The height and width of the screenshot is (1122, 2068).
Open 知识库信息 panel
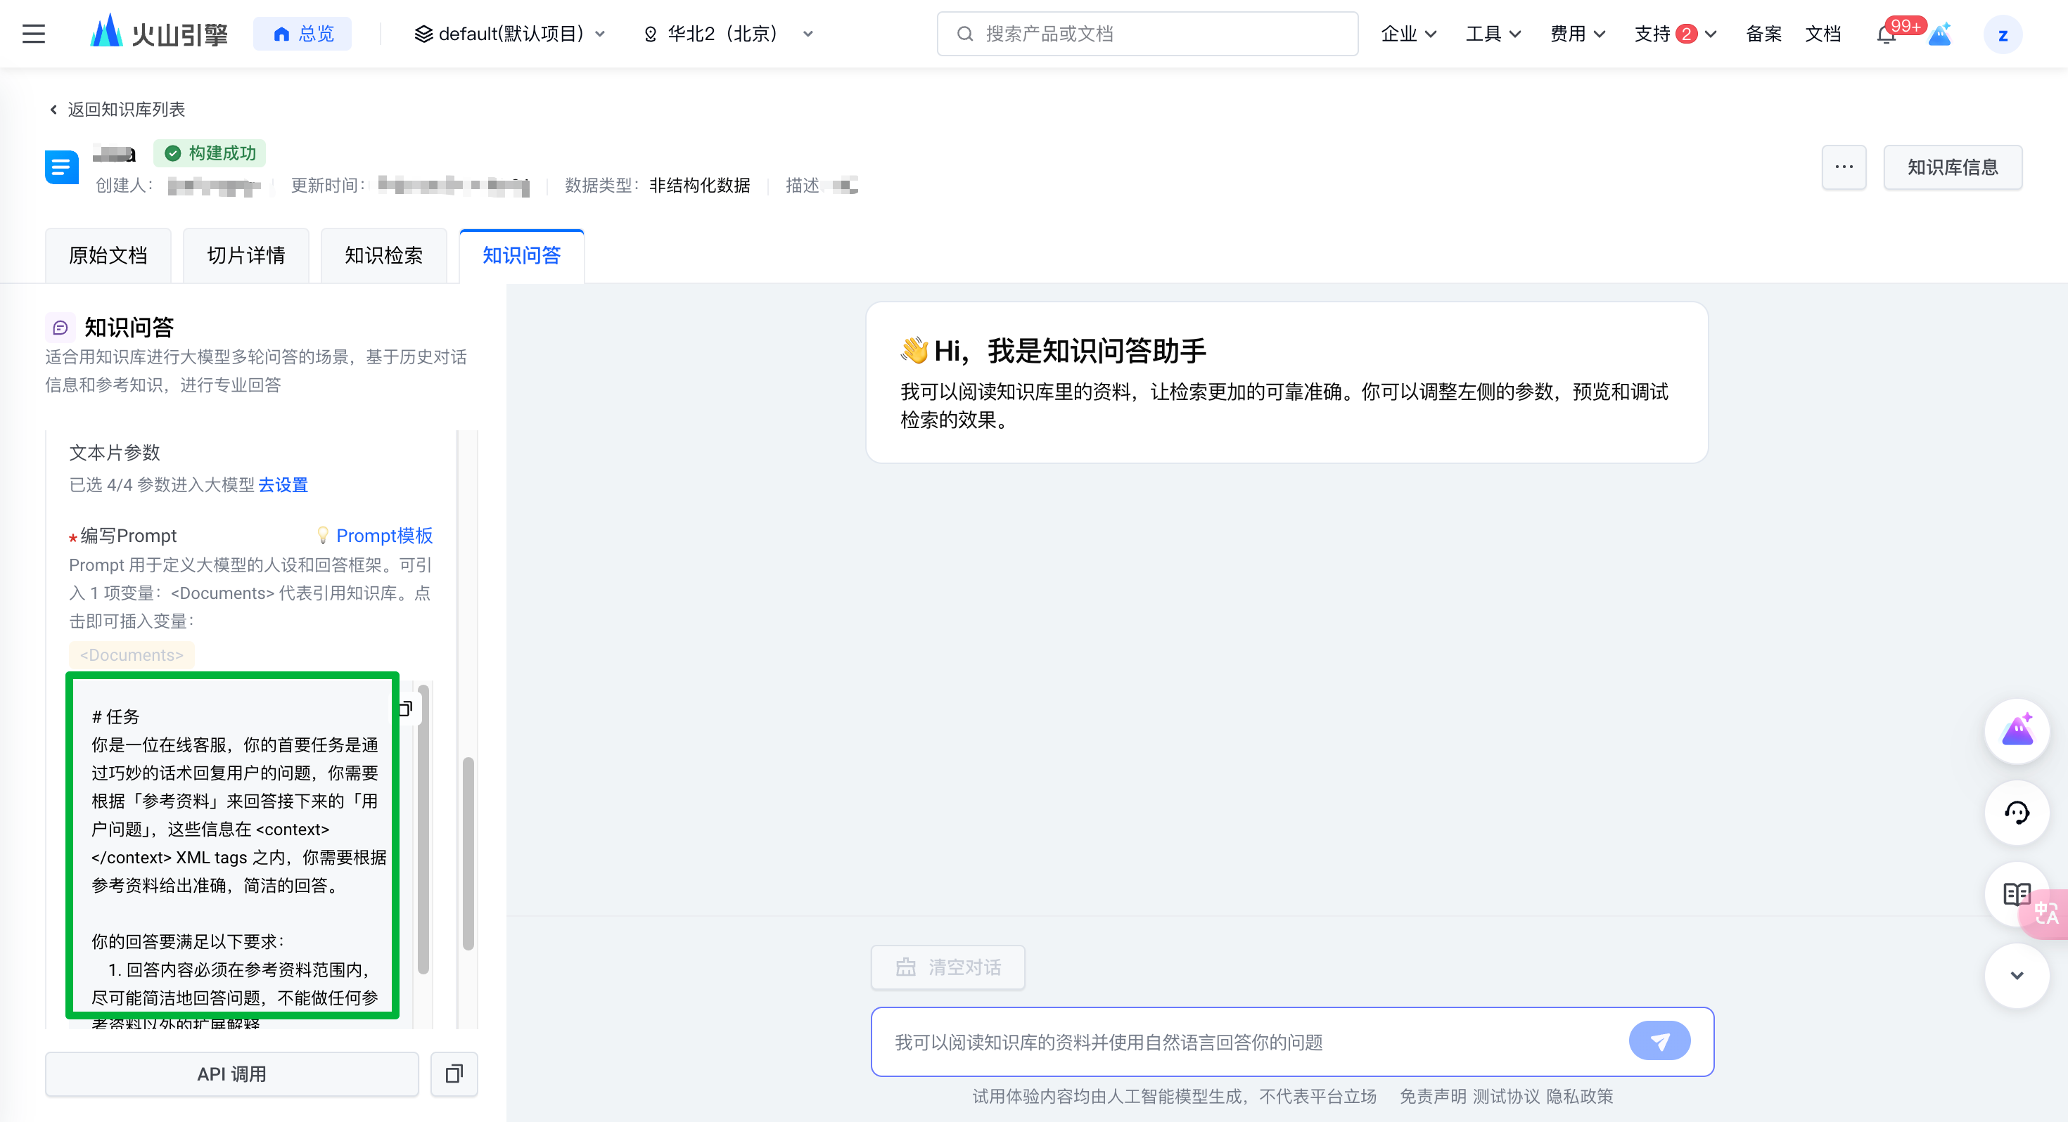click(x=1952, y=167)
